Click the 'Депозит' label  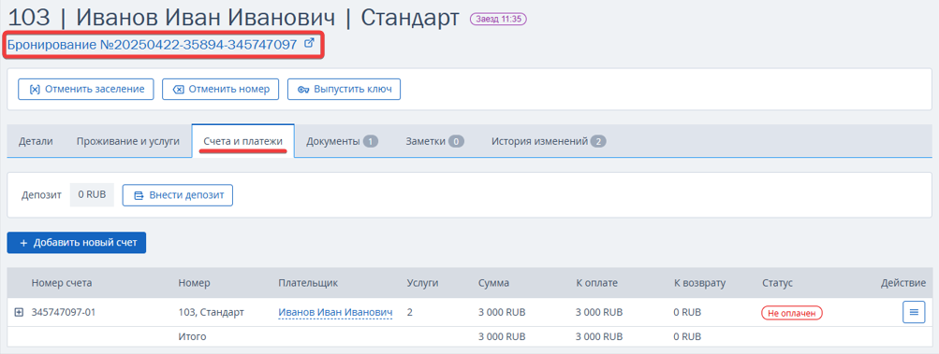(41, 195)
